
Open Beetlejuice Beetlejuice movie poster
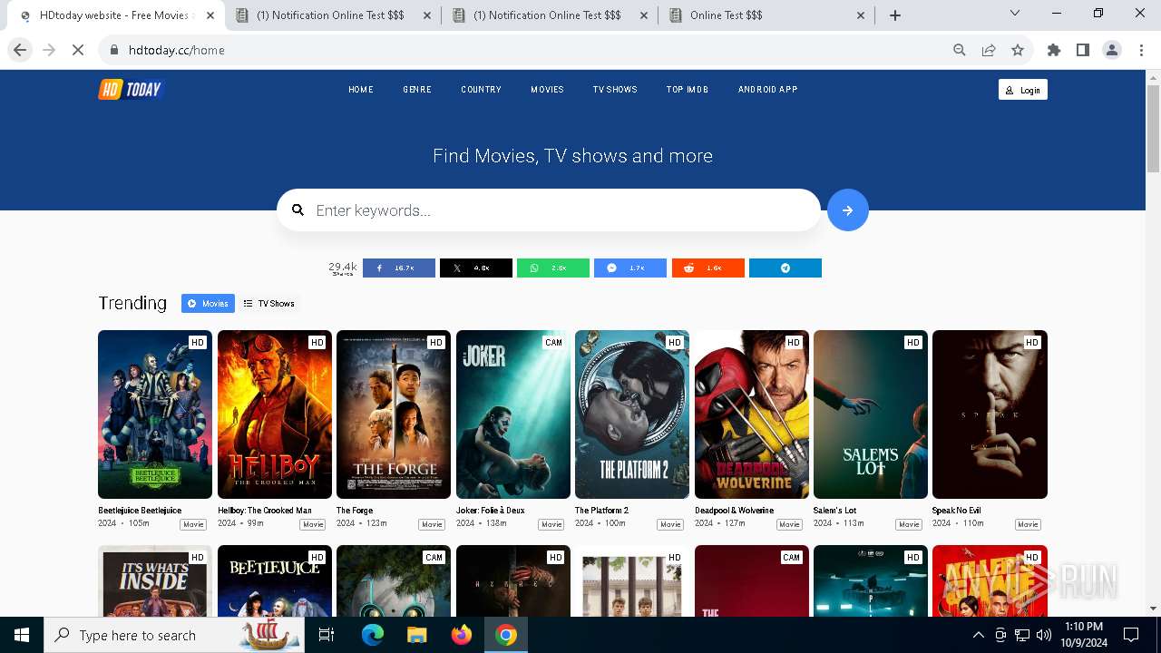155,414
